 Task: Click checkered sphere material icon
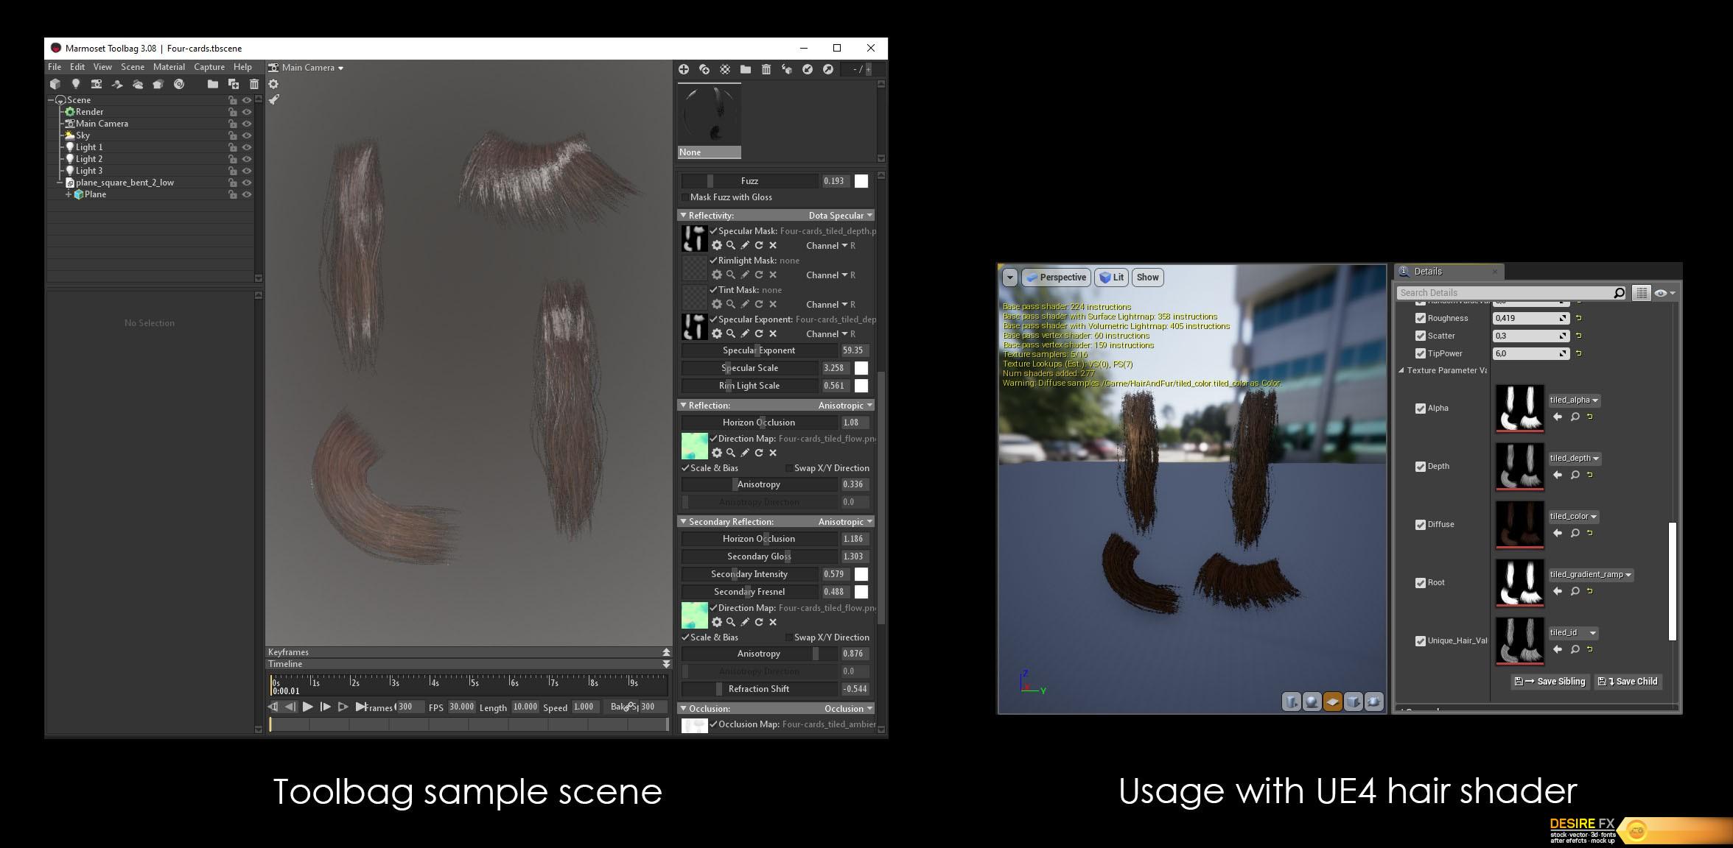pyautogui.click(x=725, y=69)
